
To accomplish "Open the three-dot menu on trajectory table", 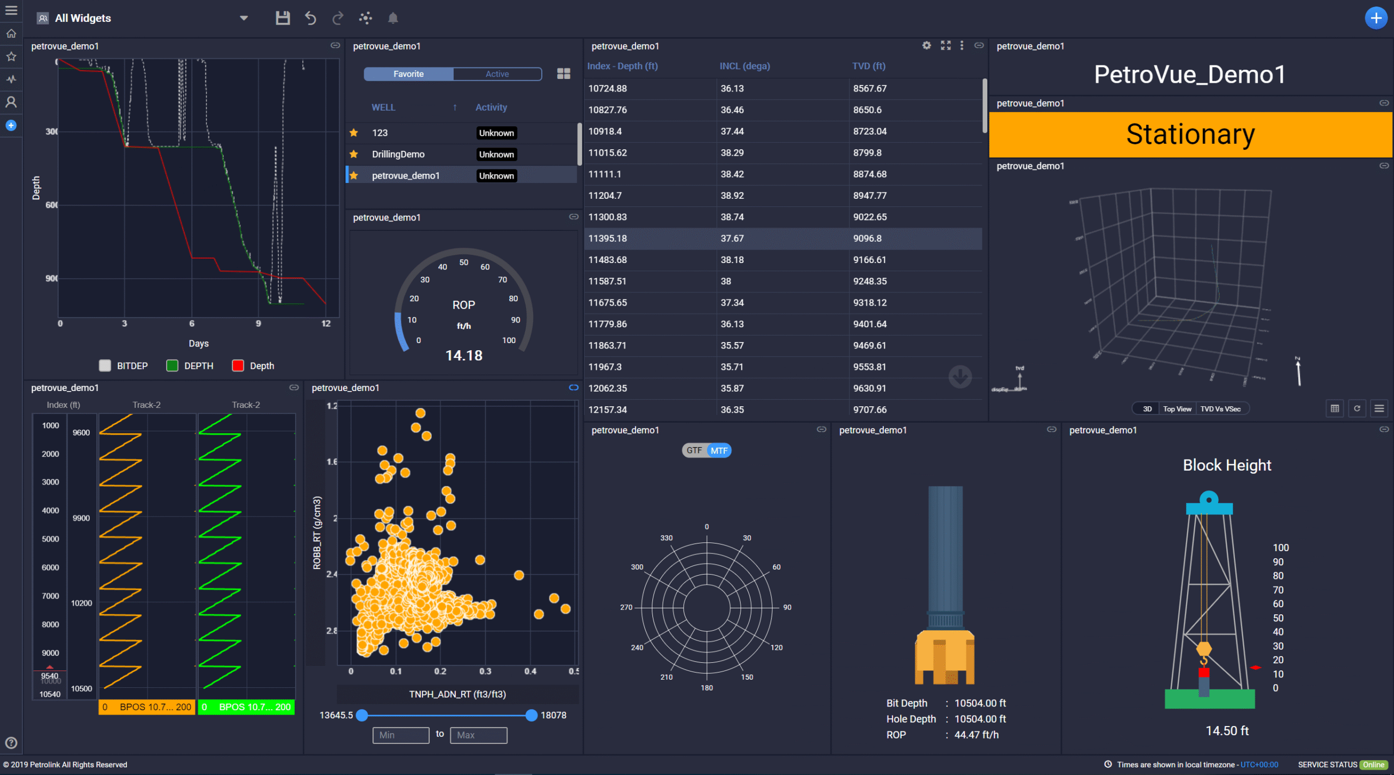I will point(962,46).
